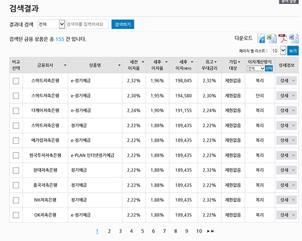Check compare box for 스마트저축은행 2.30% row
The height and width of the screenshot is (241, 302).
point(16,96)
